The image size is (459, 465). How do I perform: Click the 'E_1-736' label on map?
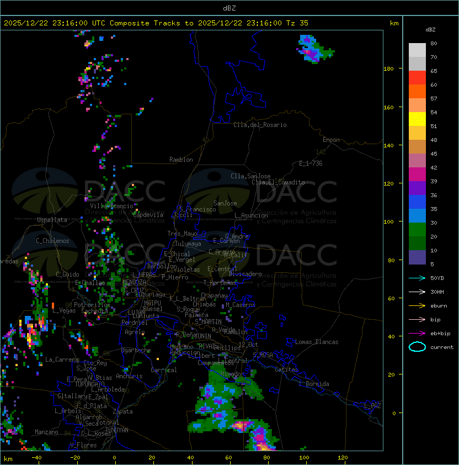click(311, 163)
